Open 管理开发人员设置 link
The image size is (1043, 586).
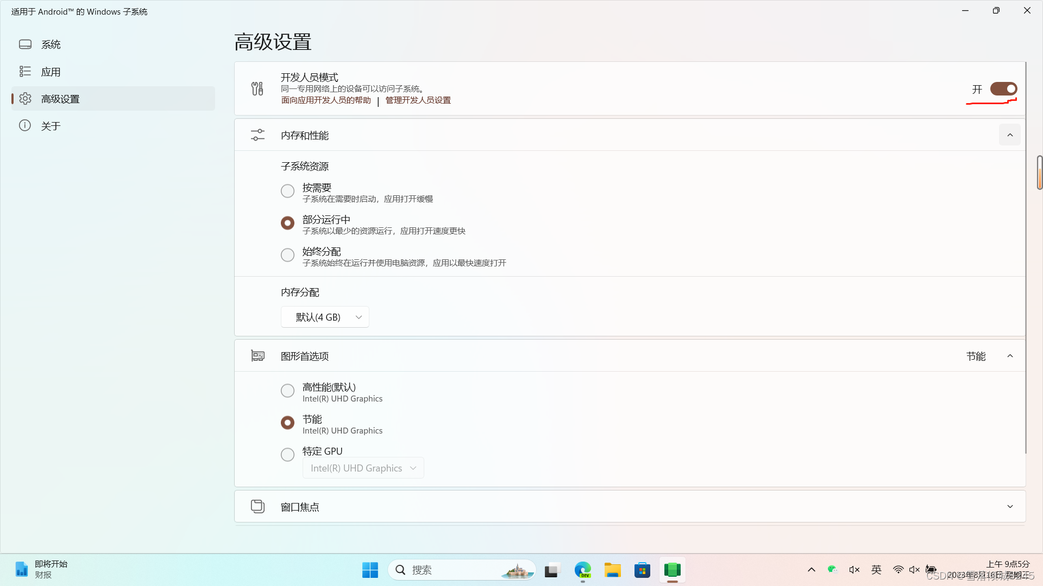tap(418, 100)
